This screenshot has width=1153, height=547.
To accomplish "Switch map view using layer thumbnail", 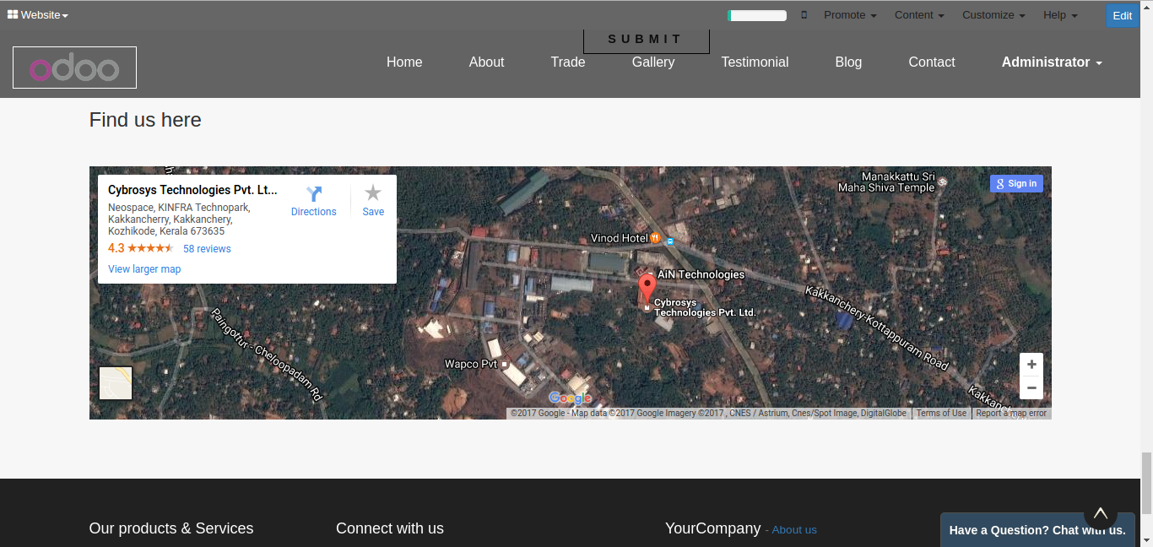I will point(116,383).
